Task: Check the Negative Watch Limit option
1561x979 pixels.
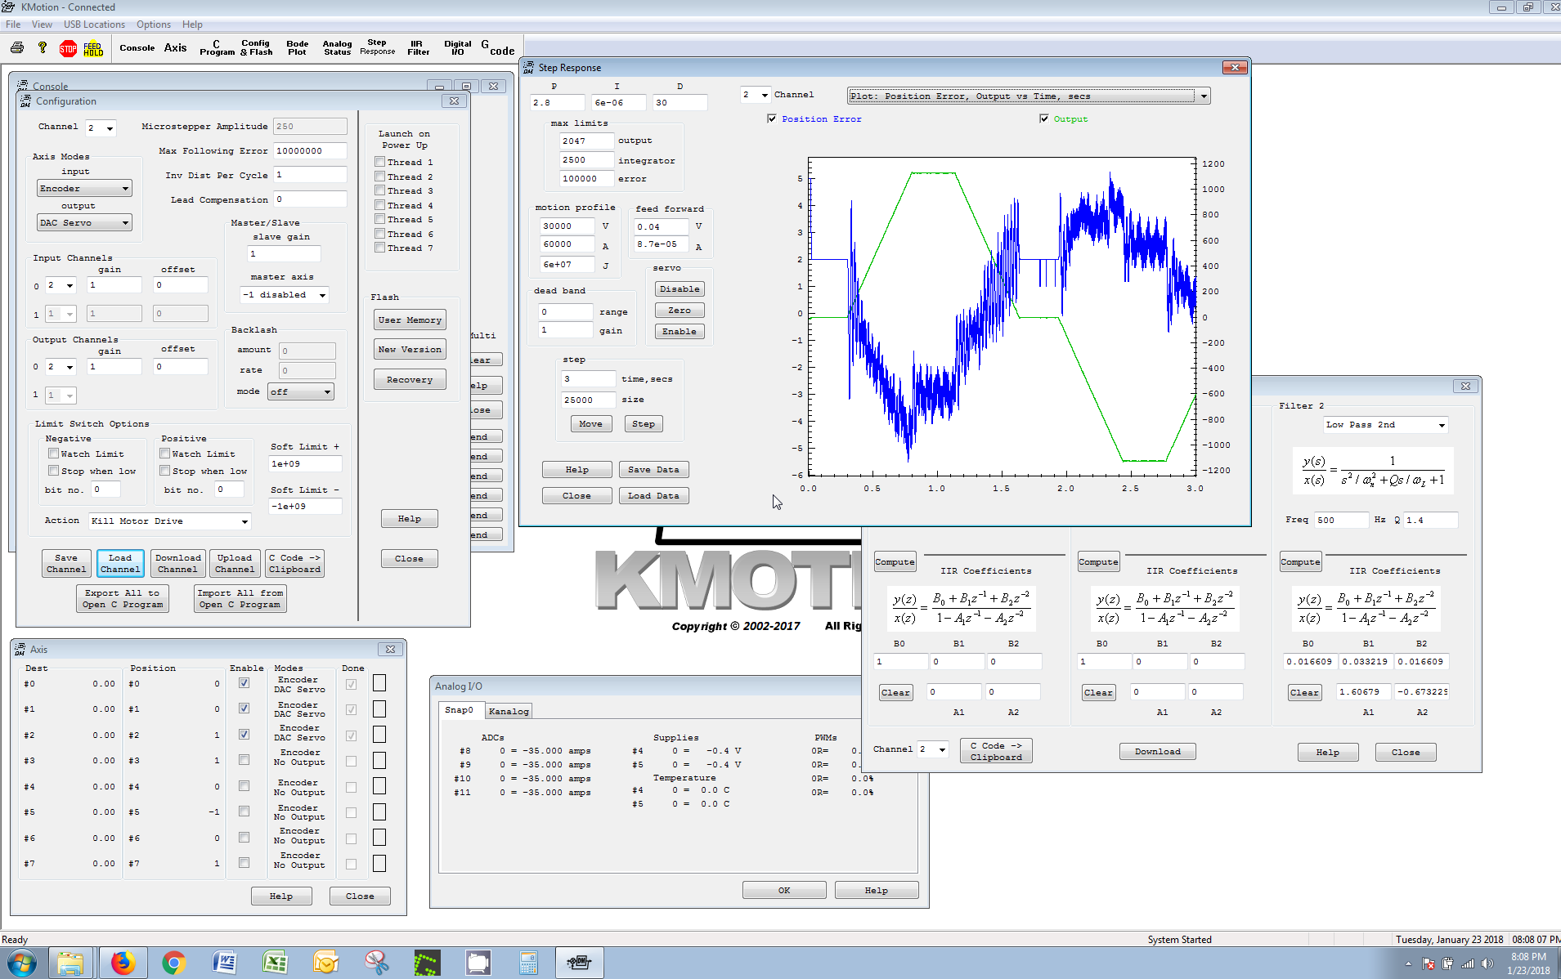Action: click(54, 454)
